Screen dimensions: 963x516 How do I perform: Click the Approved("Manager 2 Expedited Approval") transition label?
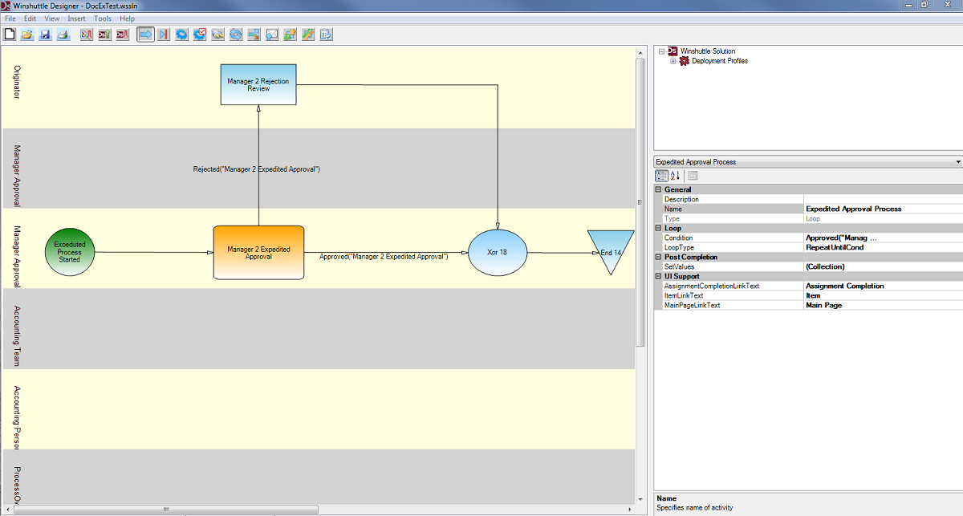pyautogui.click(x=384, y=256)
